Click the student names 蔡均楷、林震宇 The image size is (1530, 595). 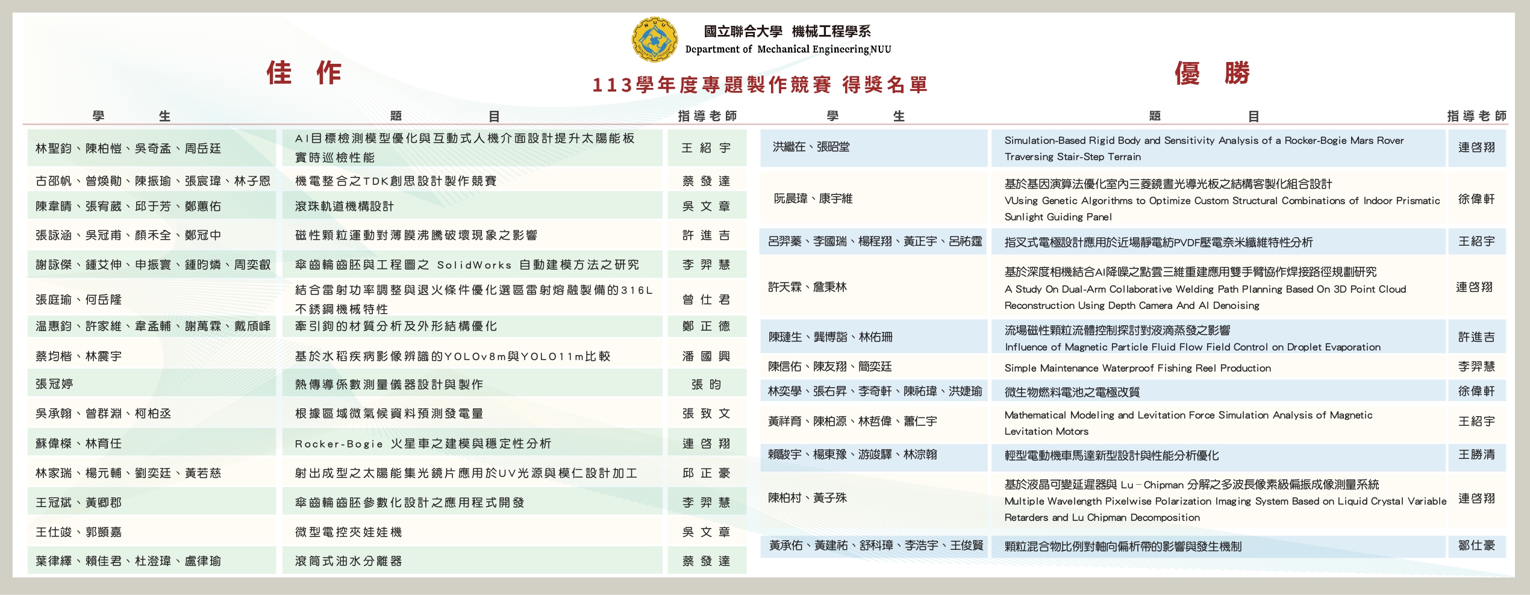tap(79, 356)
